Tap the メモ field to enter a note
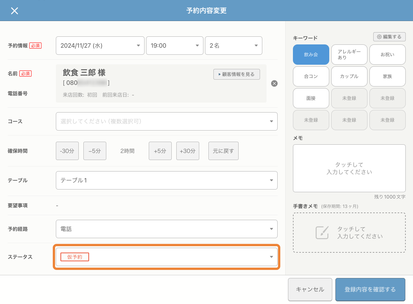 pos(349,168)
